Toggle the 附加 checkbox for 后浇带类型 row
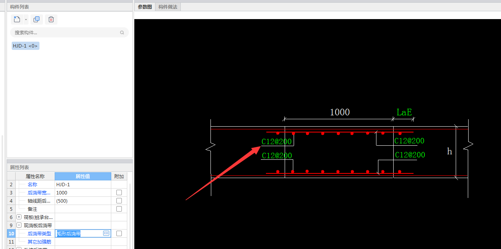This screenshot has height=249, width=501. pyautogui.click(x=119, y=233)
